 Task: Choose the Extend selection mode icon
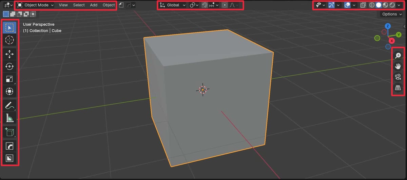(13, 14)
